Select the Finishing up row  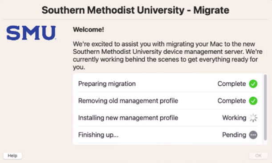tap(168, 135)
